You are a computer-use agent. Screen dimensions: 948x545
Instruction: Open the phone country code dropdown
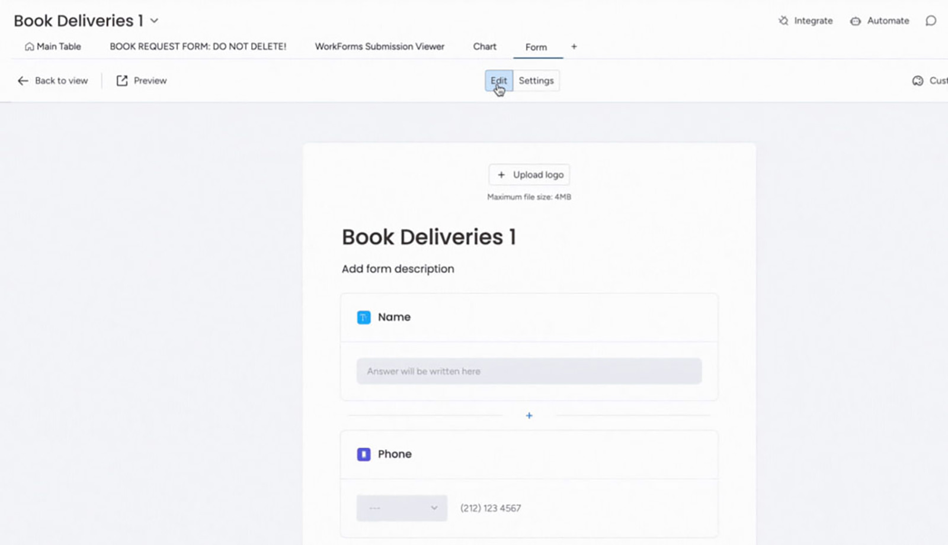click(x=402, y=508)
